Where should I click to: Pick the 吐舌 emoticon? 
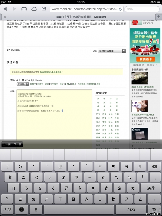point(110,118)
